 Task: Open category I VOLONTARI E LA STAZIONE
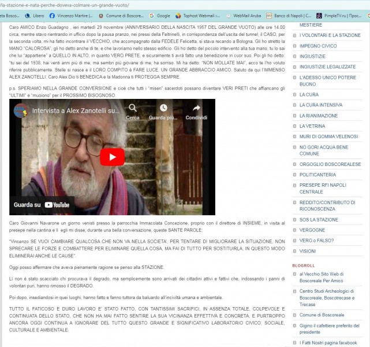point(330,35)
